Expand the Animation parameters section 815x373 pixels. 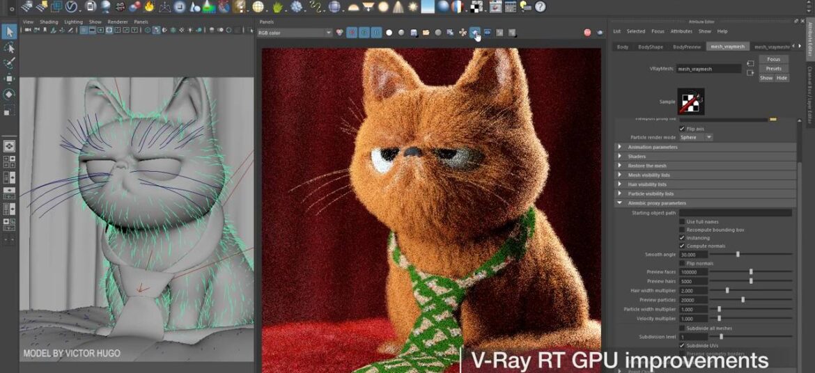(x=706, y=147)
